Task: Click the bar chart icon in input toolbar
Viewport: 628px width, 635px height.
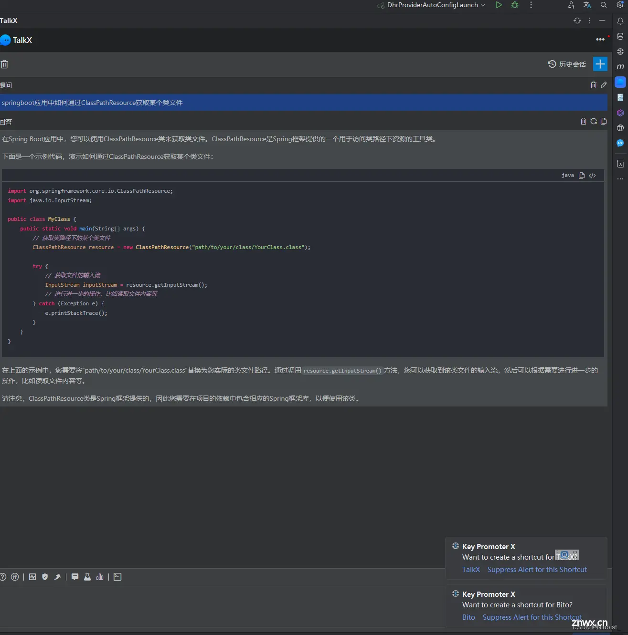Action: click(x=100, y=577)
